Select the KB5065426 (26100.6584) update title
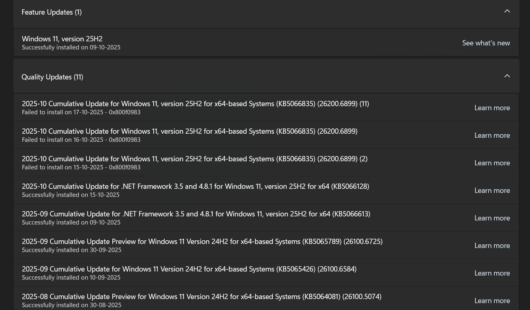Viewport: 530px width, 310px height. [189, 269]
